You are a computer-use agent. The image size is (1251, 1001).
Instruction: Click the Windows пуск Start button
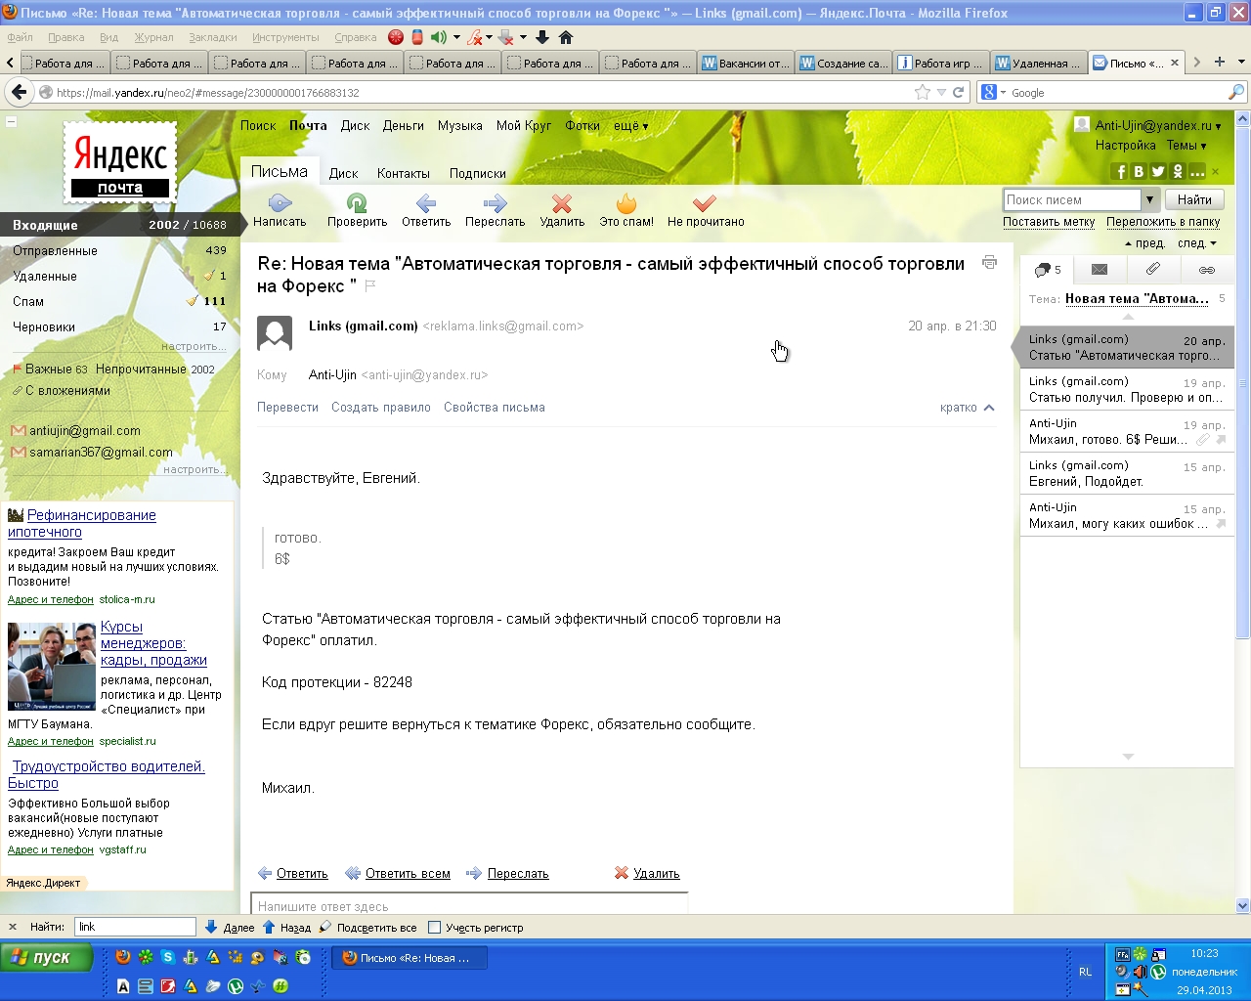pos(46,958)
